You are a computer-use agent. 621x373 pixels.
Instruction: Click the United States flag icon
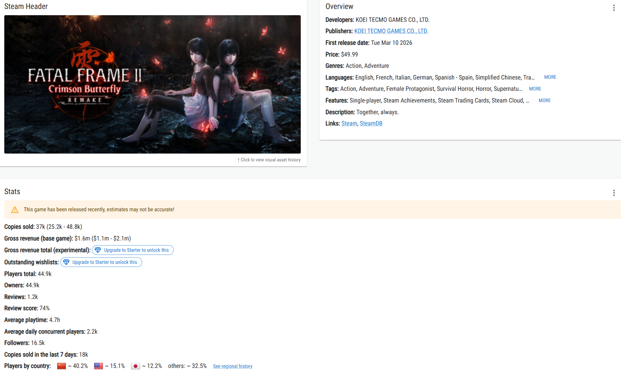[99, 366]
